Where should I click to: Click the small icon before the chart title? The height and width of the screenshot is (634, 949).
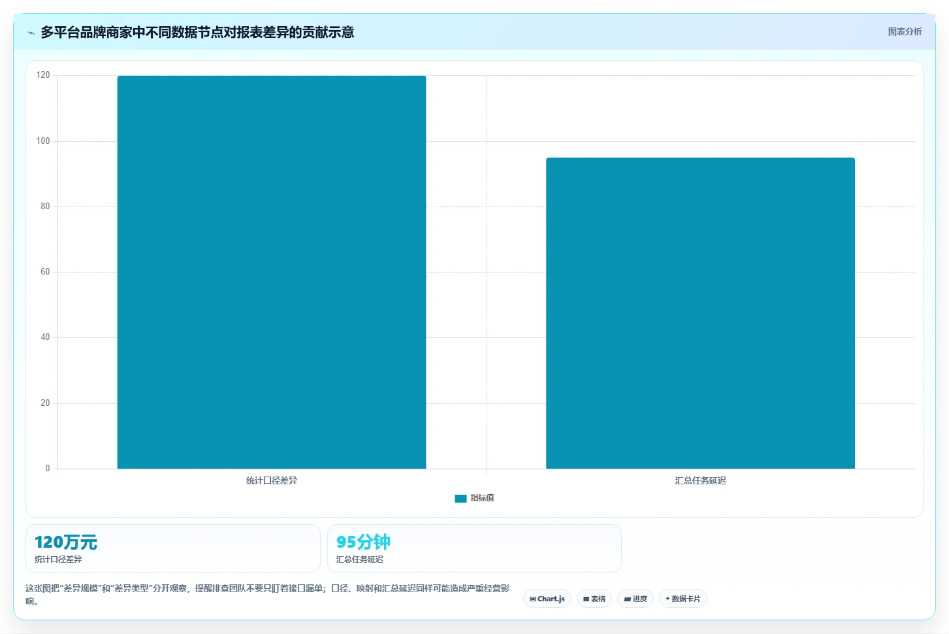coord(31,33)
